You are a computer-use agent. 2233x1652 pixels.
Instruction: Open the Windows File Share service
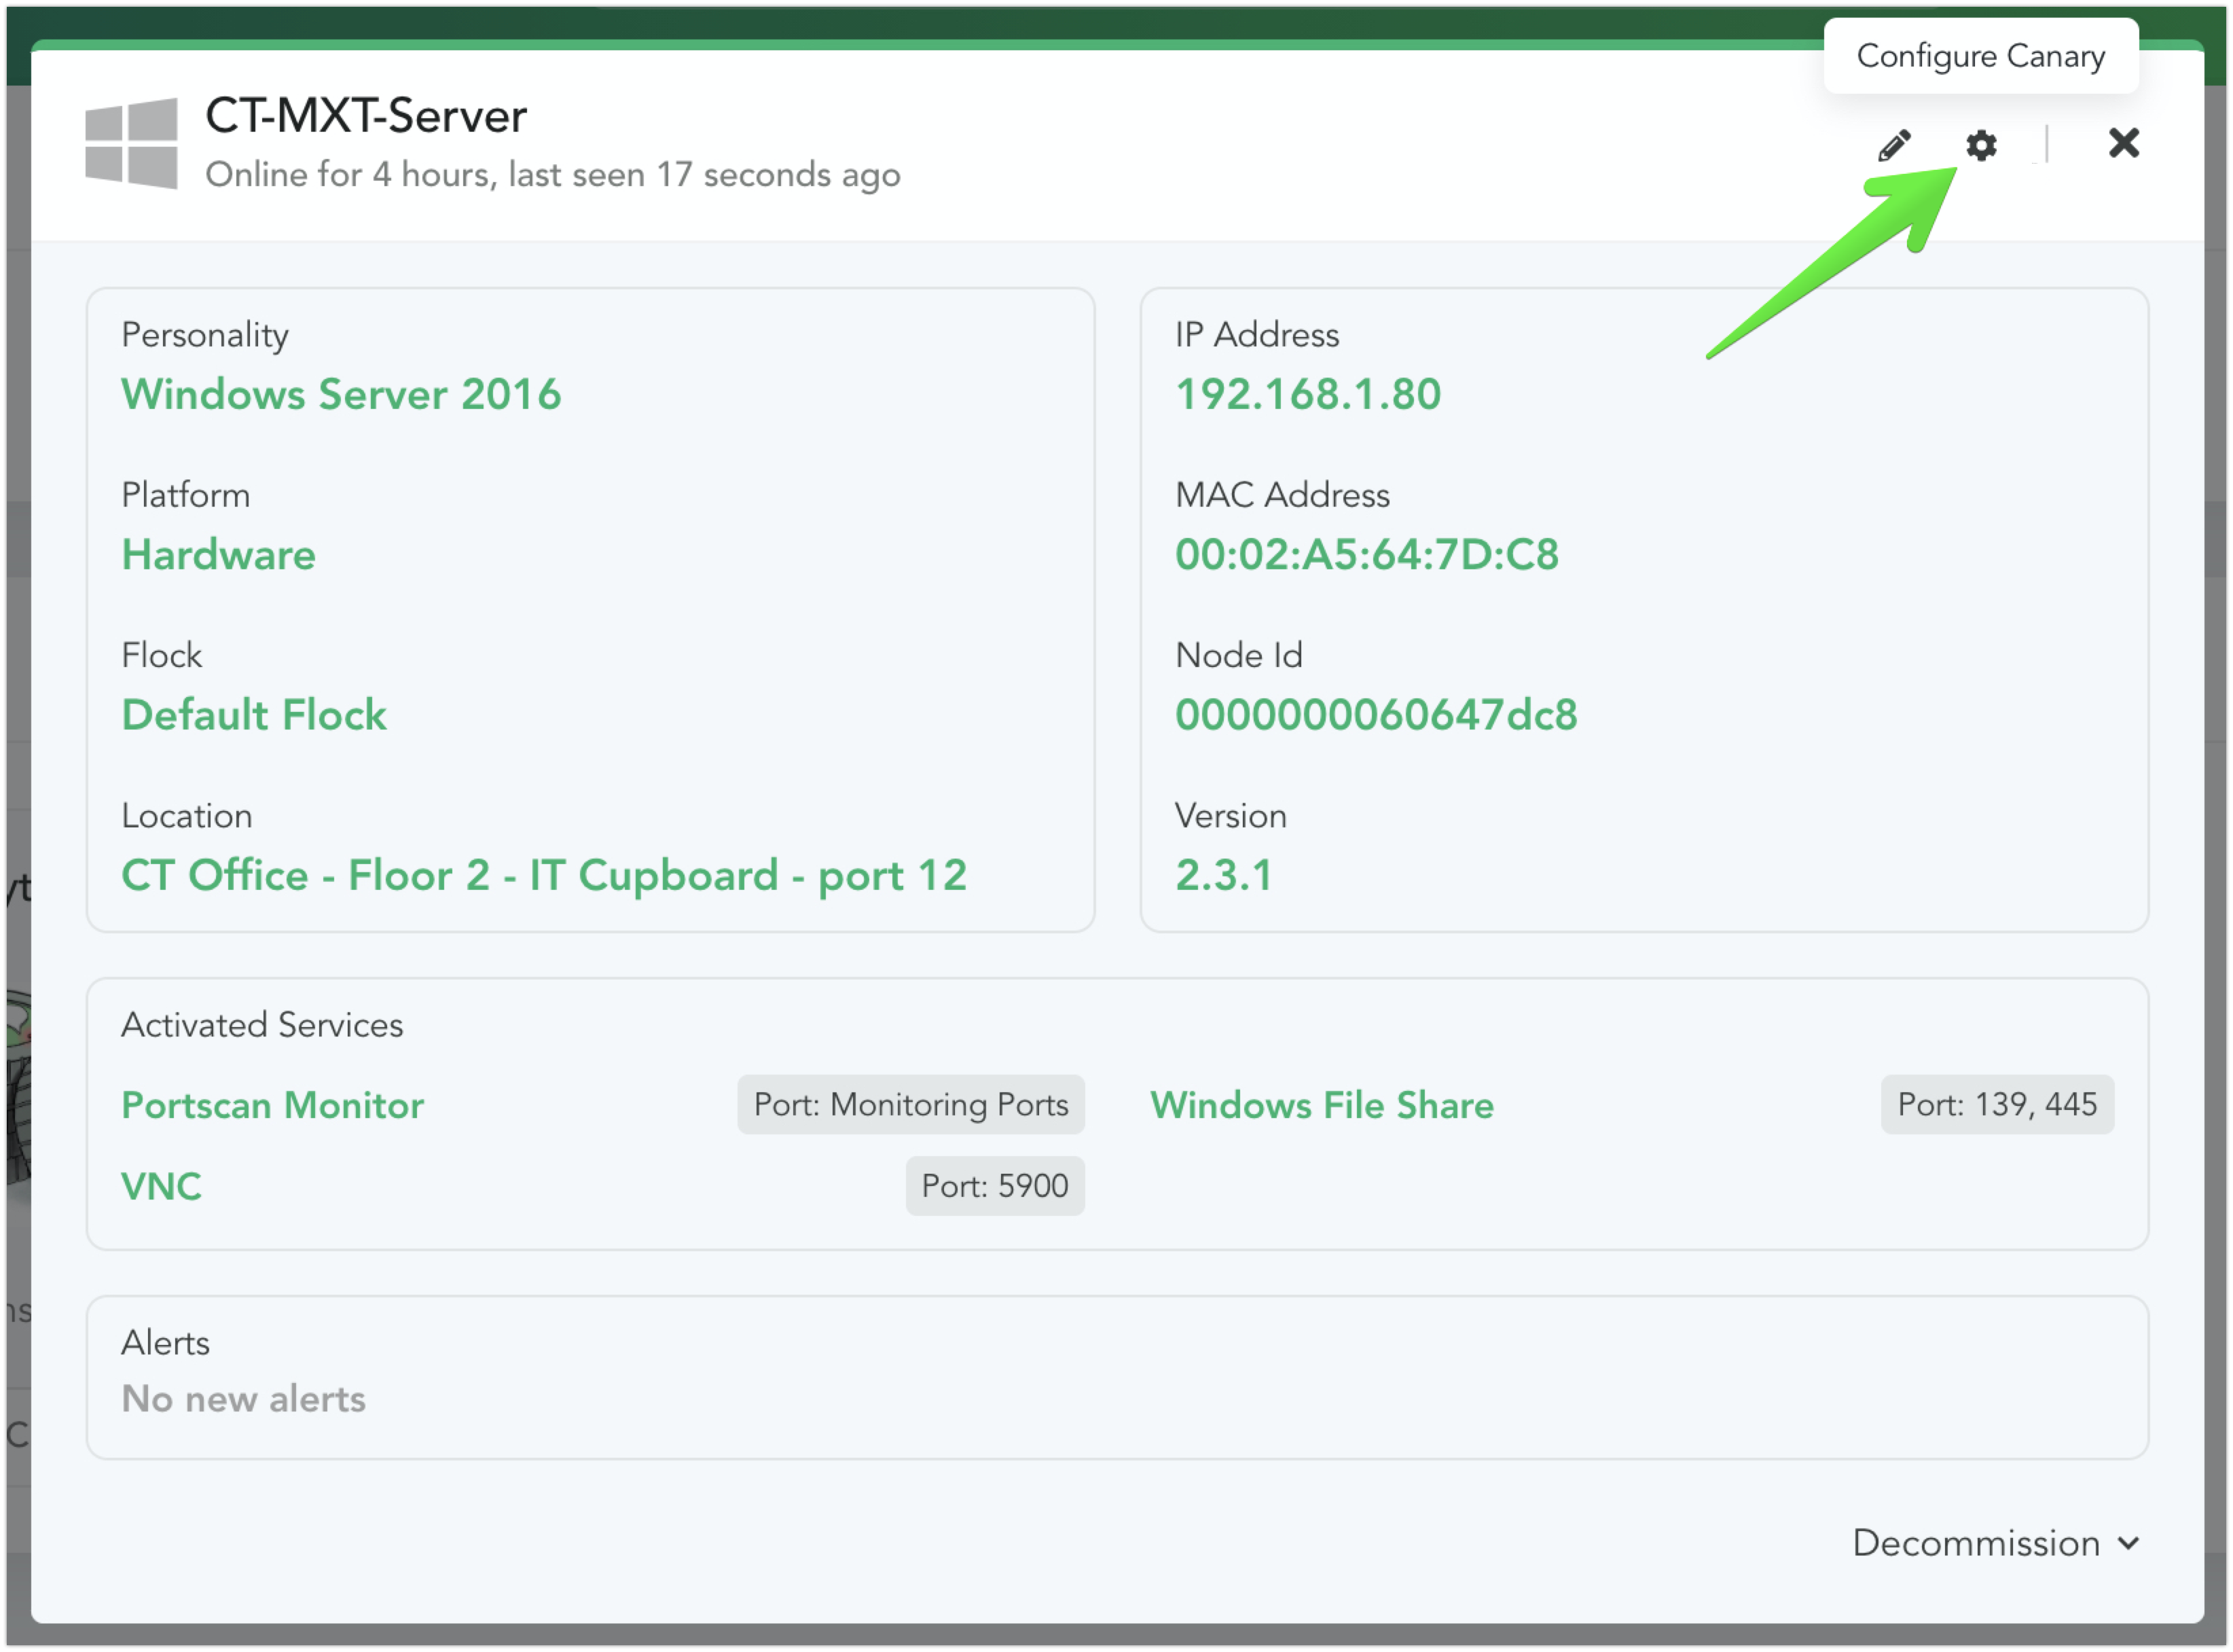coord(1322,1105)
